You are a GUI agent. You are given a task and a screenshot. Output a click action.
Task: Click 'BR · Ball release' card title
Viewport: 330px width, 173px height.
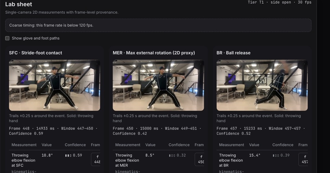234,53
